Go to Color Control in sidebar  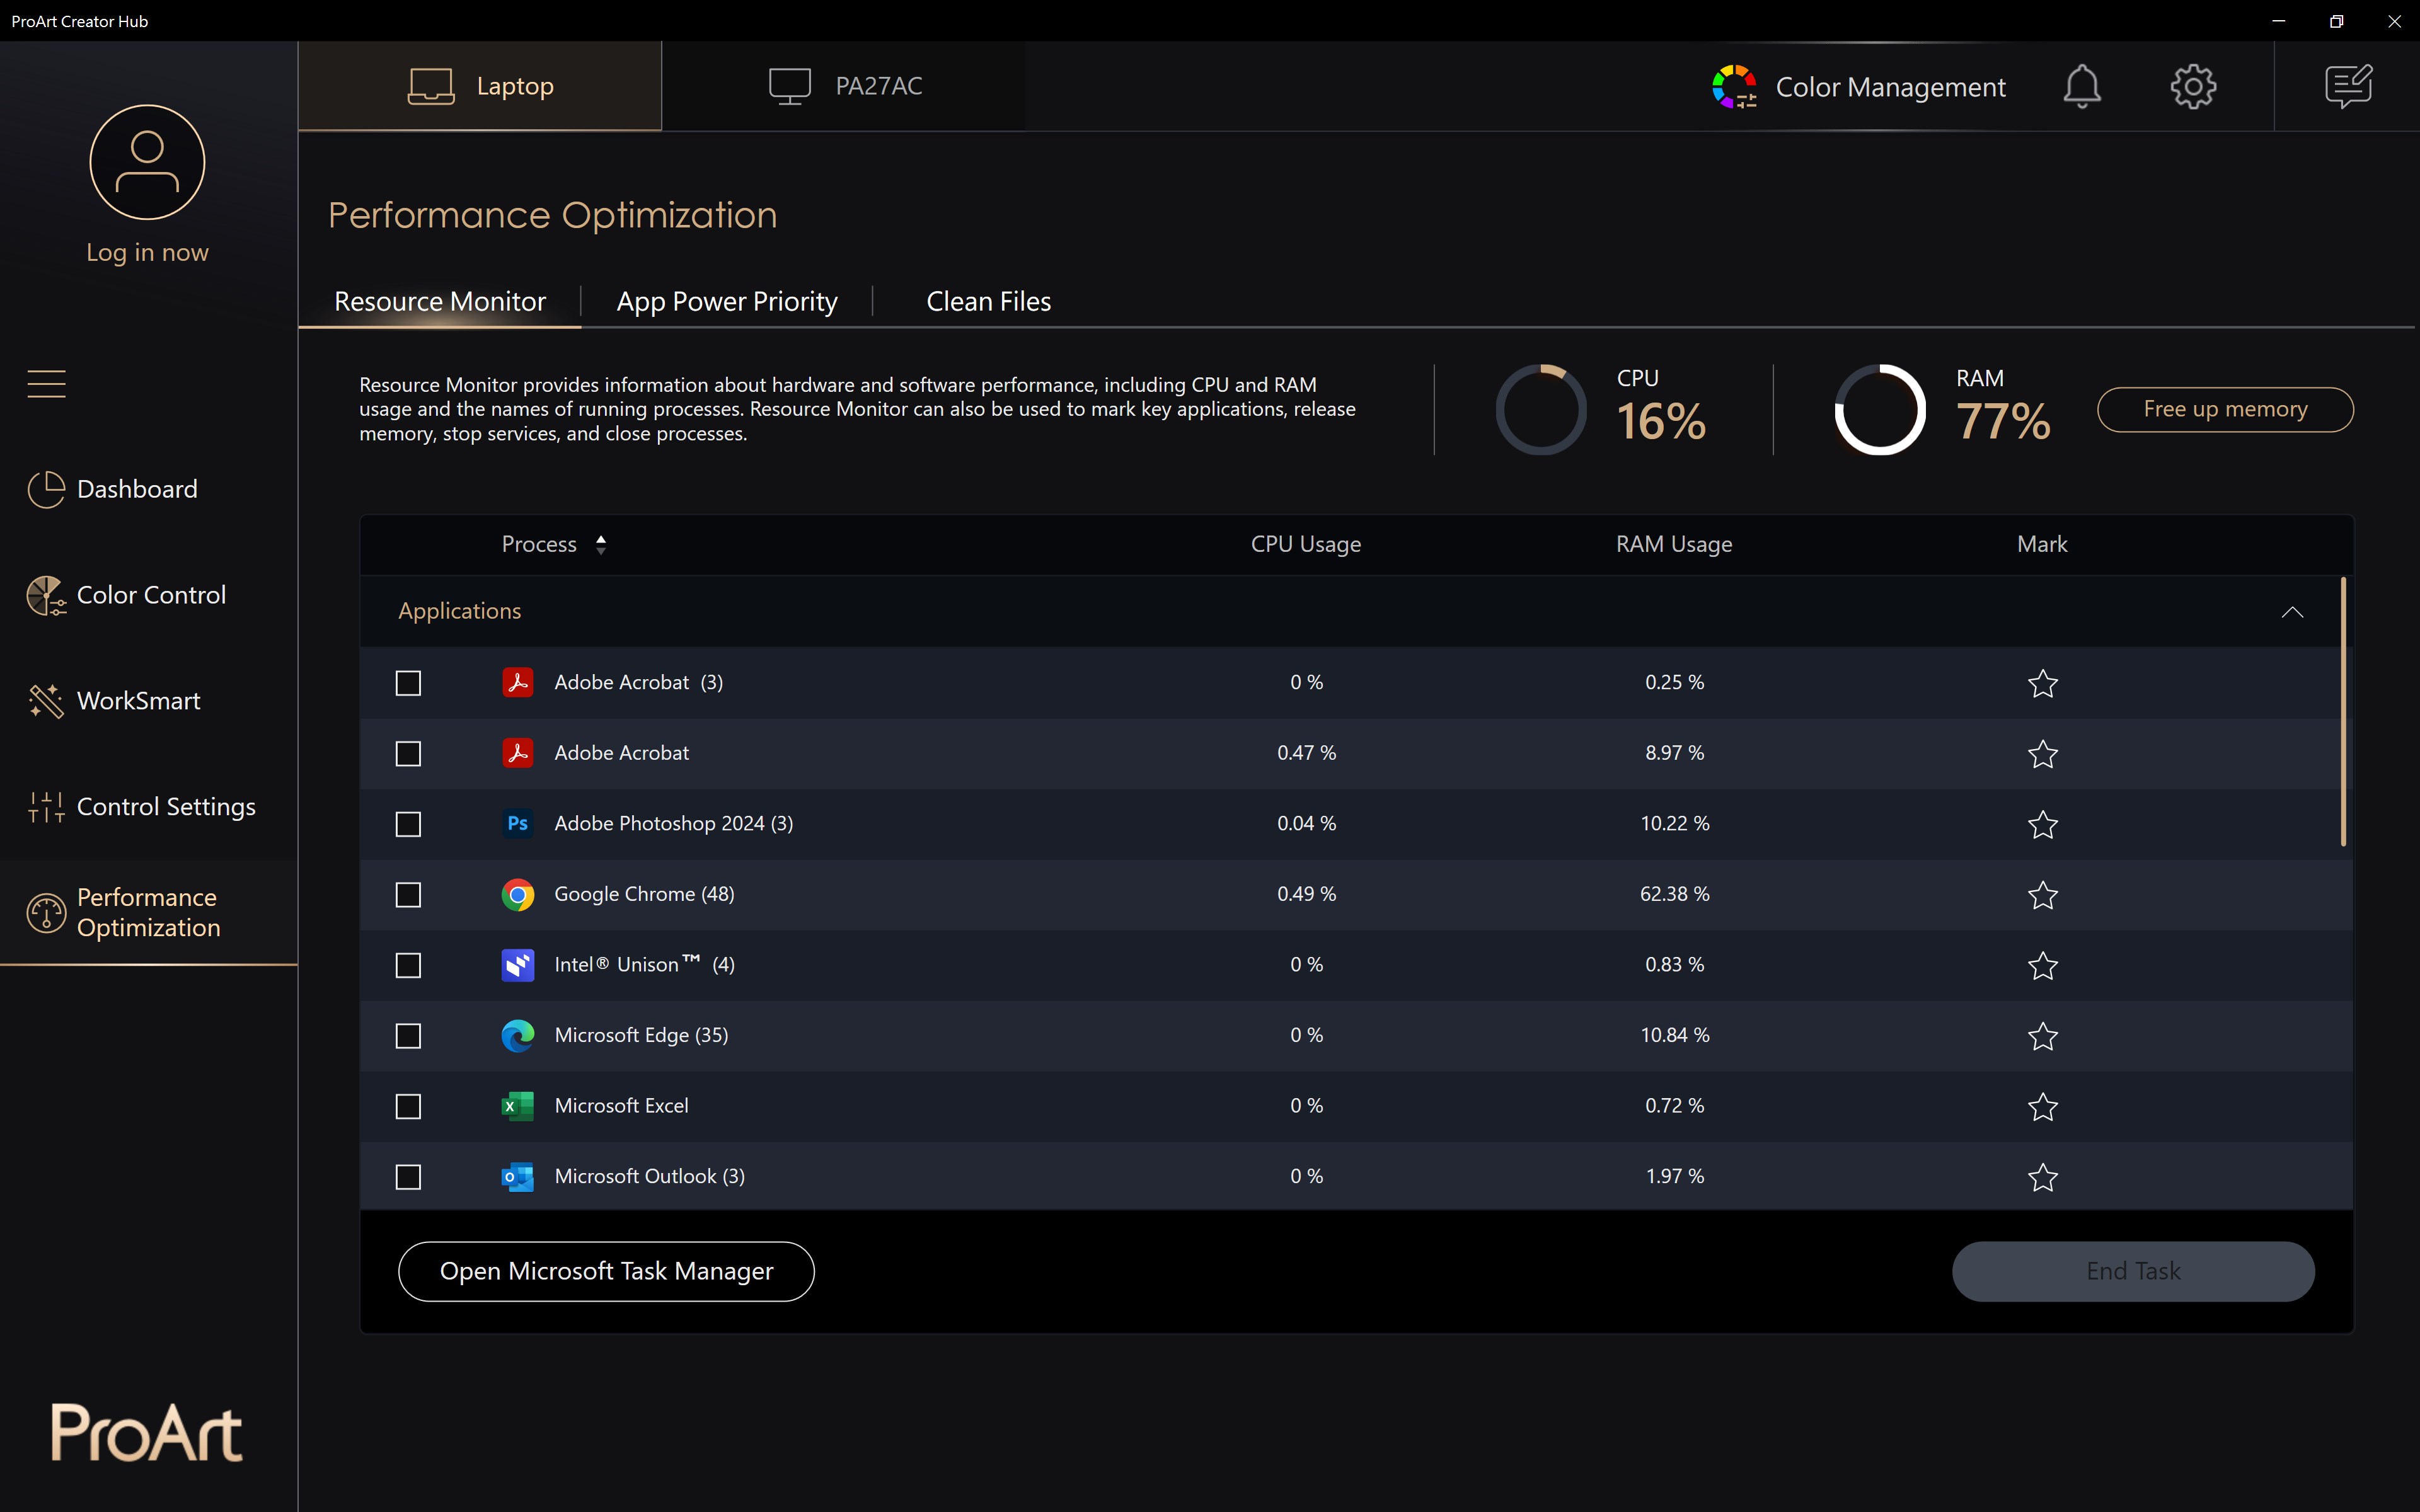point(150,595)
